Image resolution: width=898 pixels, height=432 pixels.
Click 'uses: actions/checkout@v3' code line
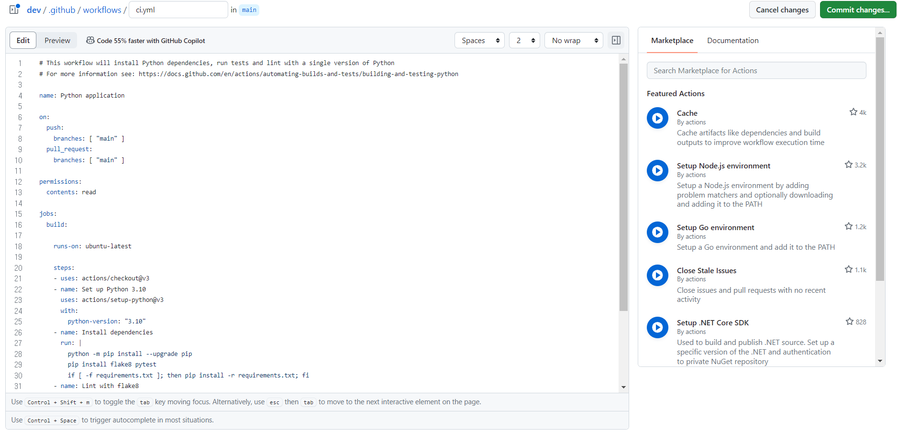click(x=105, y=278)
